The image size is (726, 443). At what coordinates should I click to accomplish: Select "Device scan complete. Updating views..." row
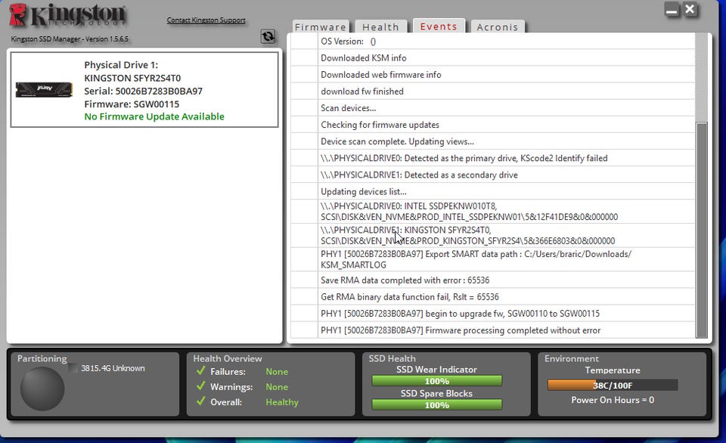point(492,141)
